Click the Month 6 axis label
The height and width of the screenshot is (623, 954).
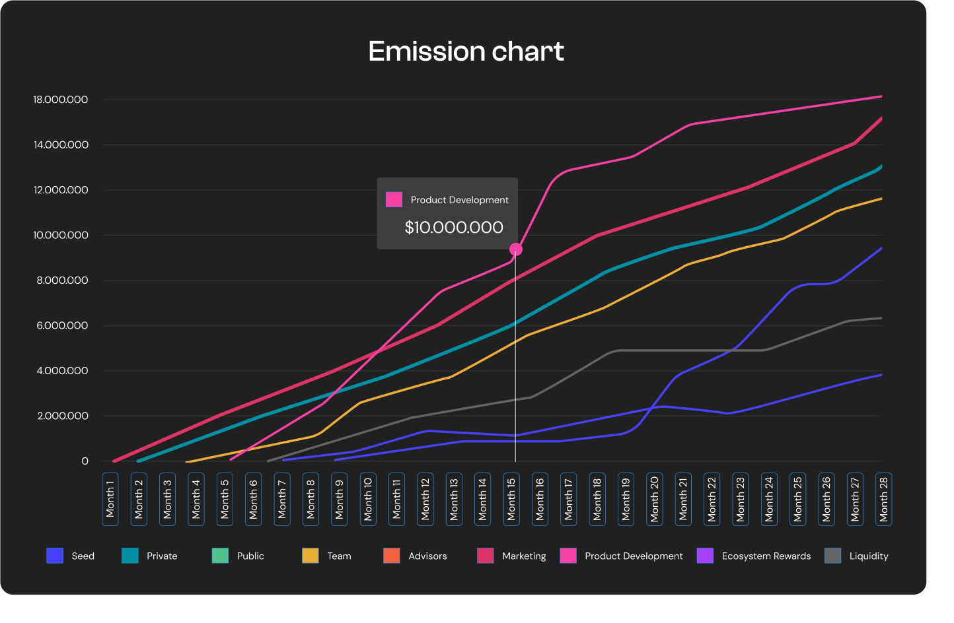(x=254, y=500)
